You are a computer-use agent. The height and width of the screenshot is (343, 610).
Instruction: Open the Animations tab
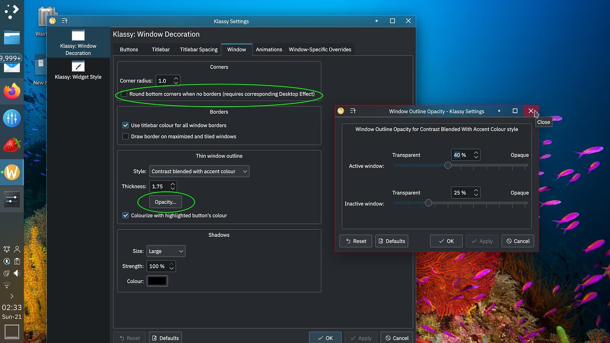(269, 50)
